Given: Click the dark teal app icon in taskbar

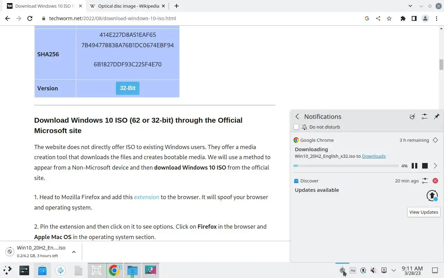Looking at the screenshot, I should [151, 270].
